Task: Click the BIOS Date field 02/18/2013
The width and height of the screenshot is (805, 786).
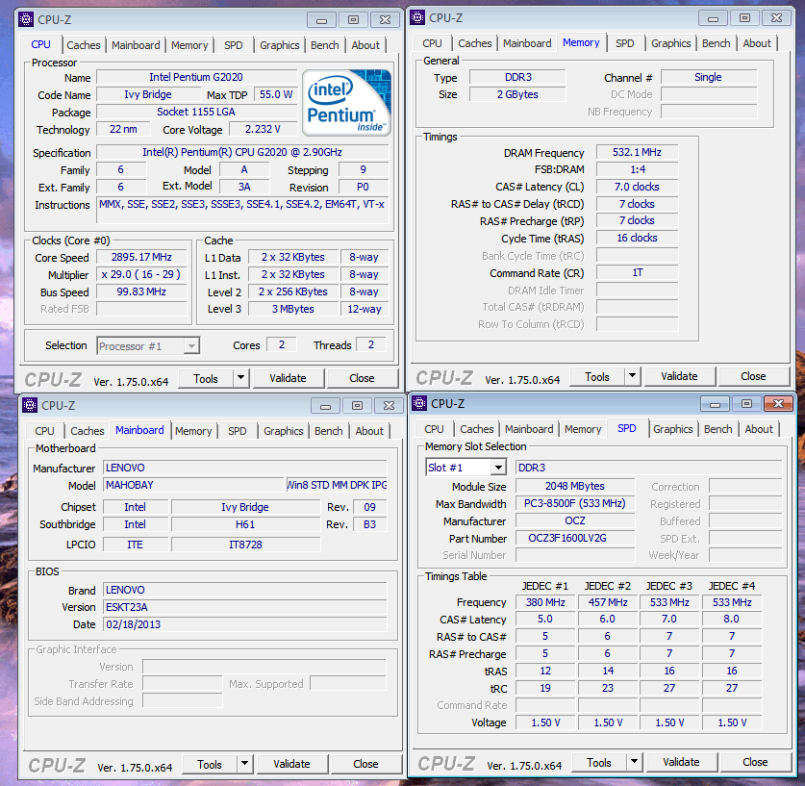Action: [245, 624]
